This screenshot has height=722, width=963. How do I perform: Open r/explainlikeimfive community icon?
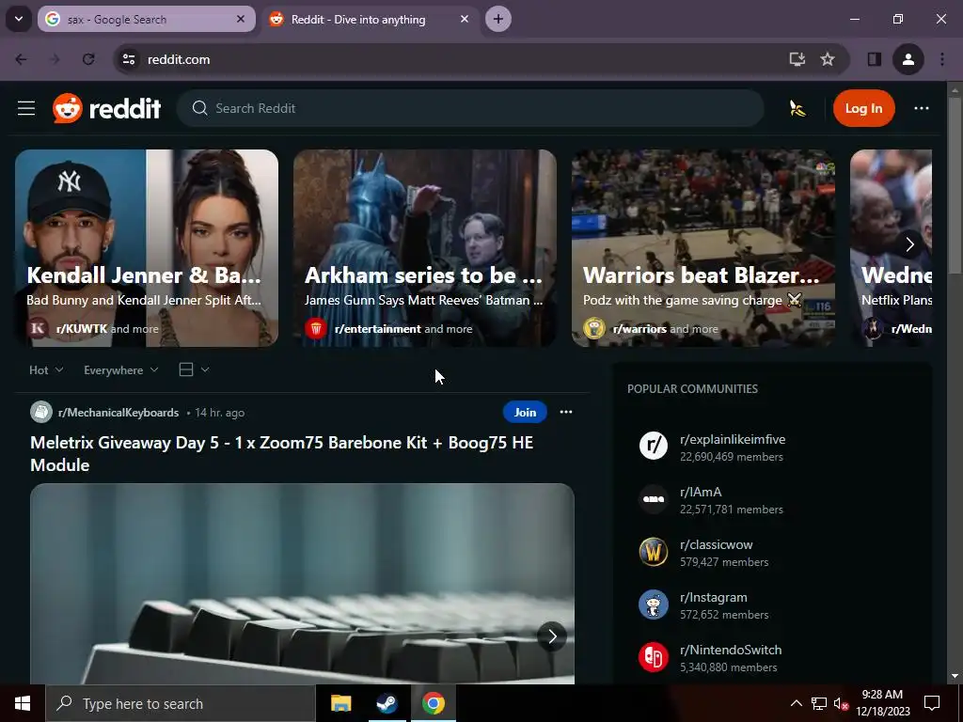(x=653, y=446)
